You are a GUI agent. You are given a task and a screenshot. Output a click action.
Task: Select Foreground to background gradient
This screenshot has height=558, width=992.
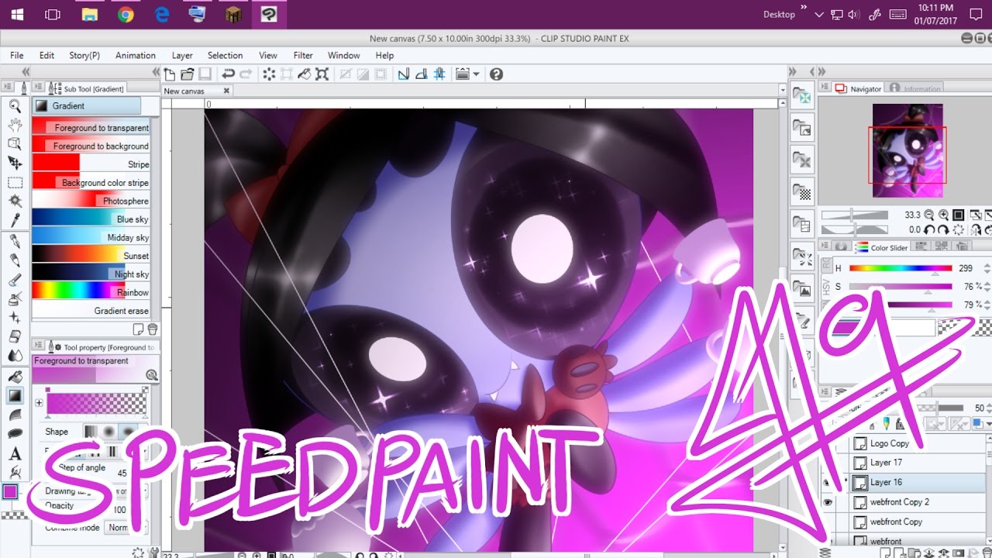pyautogui.click(x=91, y=146)
